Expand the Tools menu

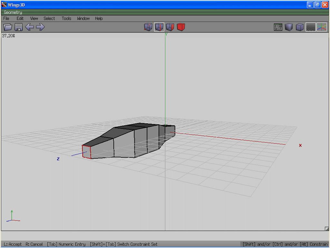[66, 18]
